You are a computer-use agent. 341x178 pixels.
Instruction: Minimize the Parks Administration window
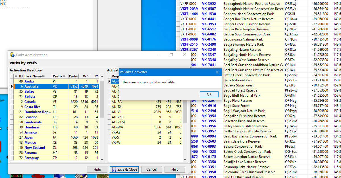(x=158, y=55)
